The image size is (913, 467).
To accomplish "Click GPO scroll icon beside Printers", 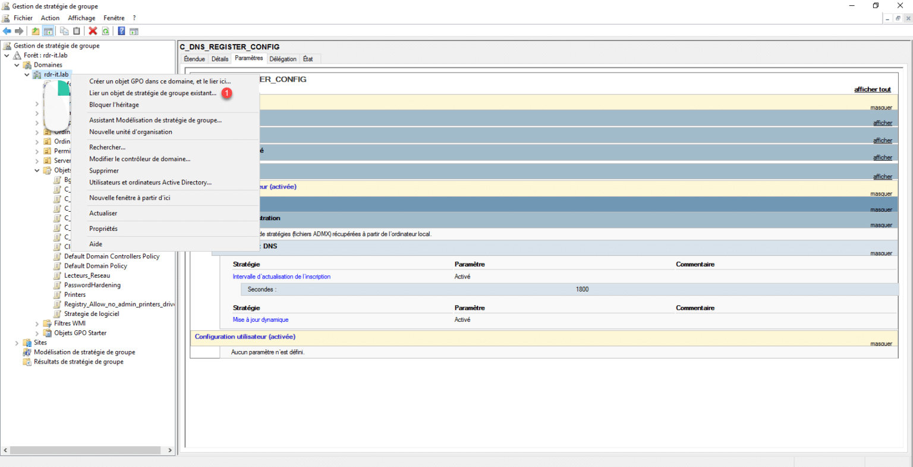I will [58, 294].
